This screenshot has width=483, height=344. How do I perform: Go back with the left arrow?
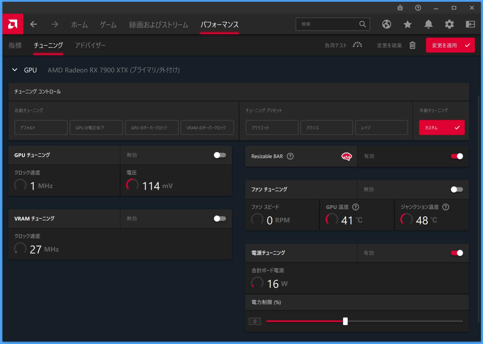click(x=33, y=24)
